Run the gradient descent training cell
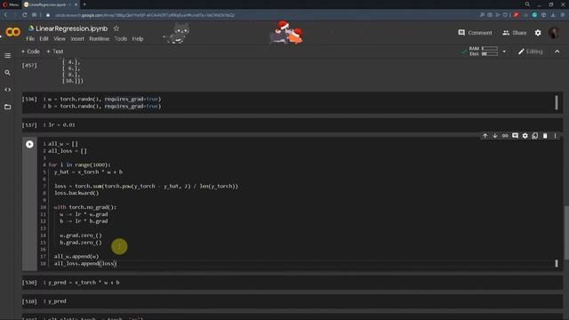 point(29,144)
